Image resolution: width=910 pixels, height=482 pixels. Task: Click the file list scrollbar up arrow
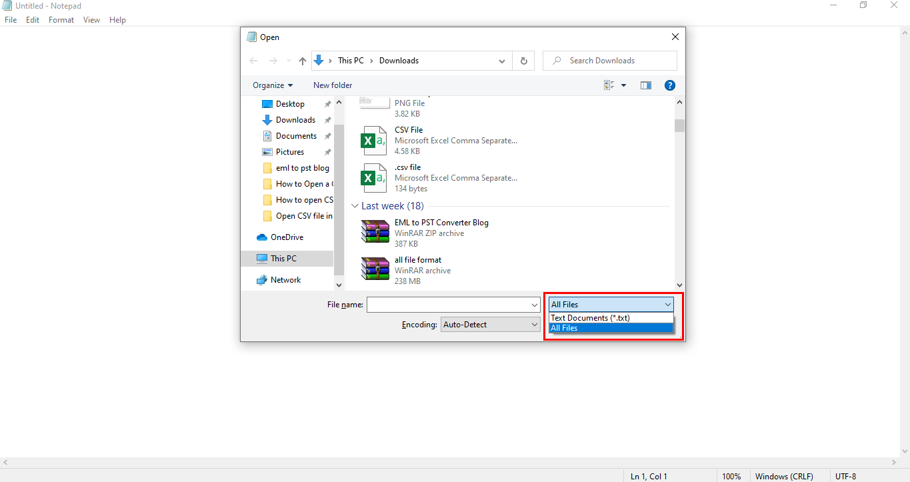pyautogui.click(x=679, y=103)
